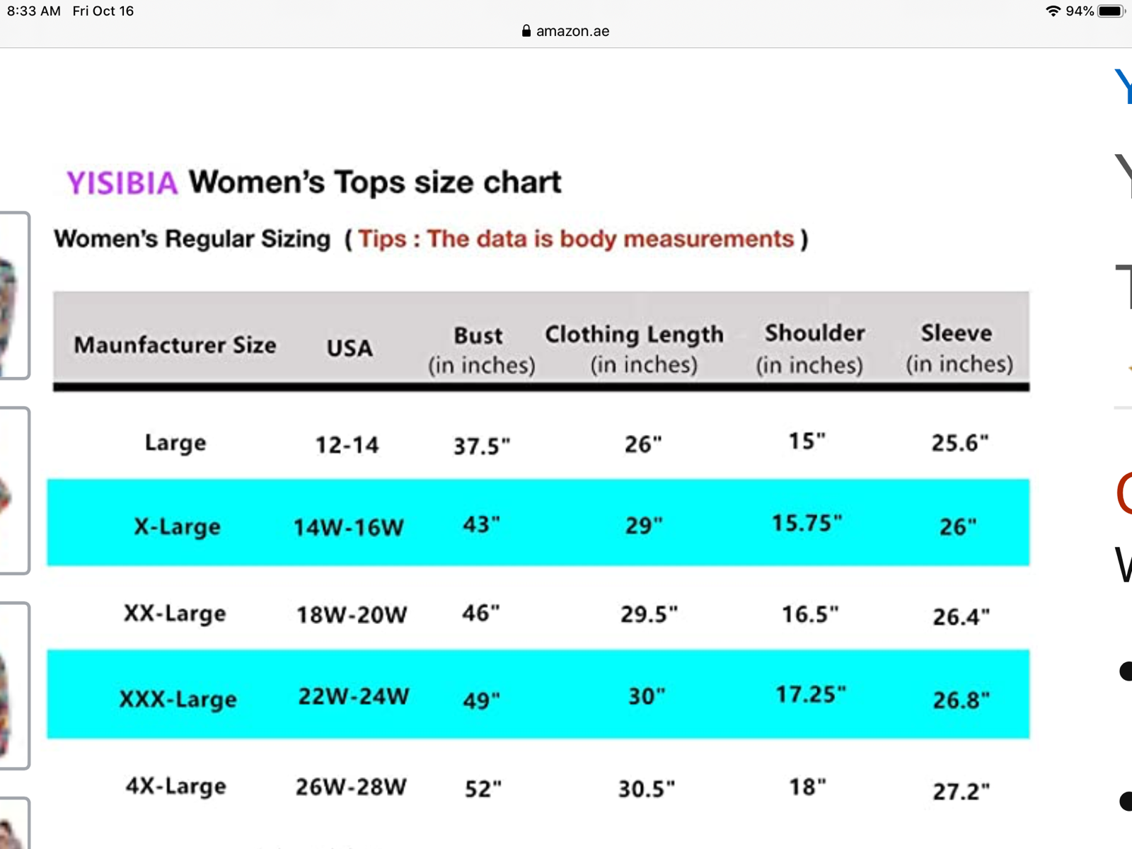1132x849 pixels.
Task: Tap the 49" bust value
Action: click(482, 701)
